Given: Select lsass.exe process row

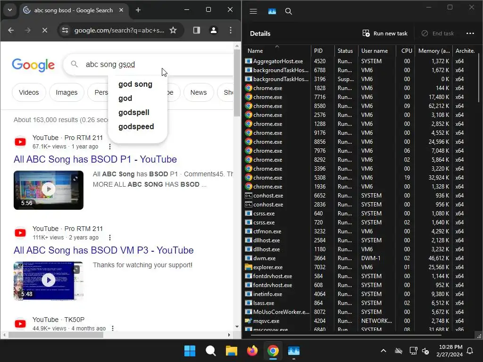Looking at the screenshot, I should [x=360, y=303].
